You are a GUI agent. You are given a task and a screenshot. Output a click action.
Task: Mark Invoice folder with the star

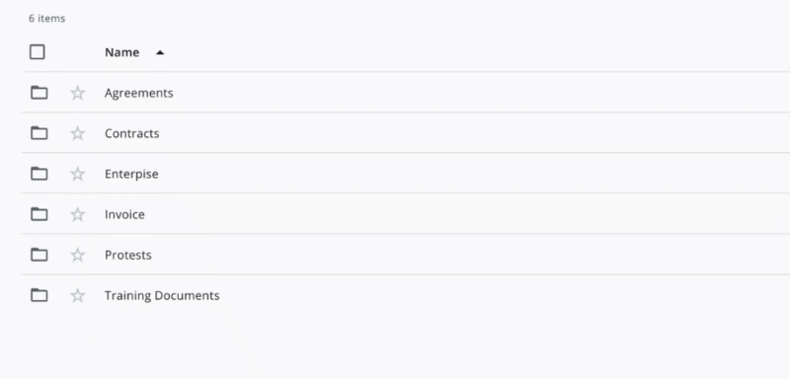(x=78, y=214)
